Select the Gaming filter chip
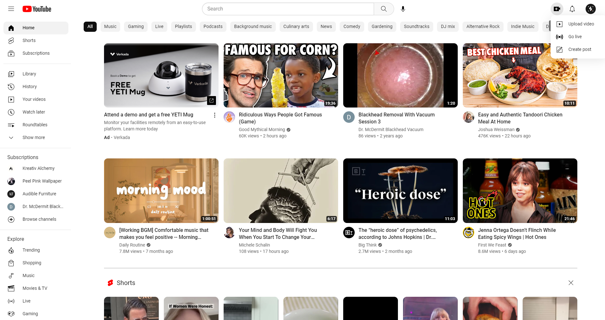Viewport: 605px width, 320px height. [136, 26]
